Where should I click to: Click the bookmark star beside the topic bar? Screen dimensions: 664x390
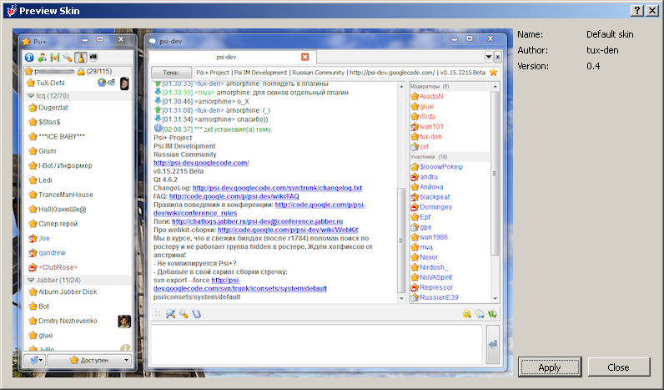tap(494, 73)
